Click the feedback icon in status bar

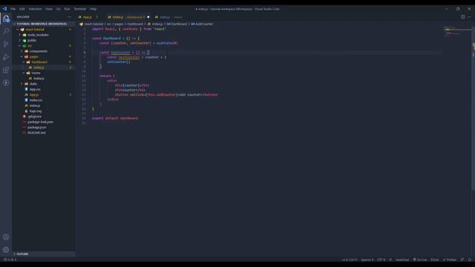pyautogui.click(x=462, y=260)
